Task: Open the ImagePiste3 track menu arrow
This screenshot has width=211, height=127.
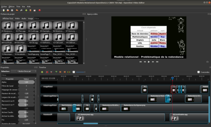Action: click(42, 87)
